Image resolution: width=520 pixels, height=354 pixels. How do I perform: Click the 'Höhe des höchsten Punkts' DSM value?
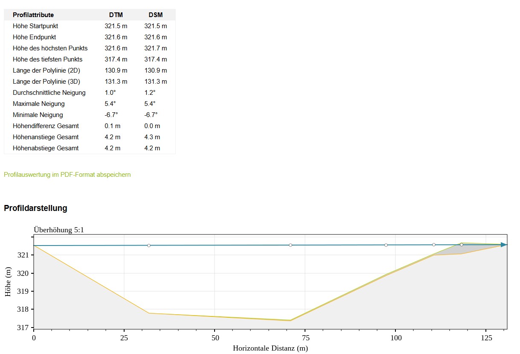tap(155, 48)
